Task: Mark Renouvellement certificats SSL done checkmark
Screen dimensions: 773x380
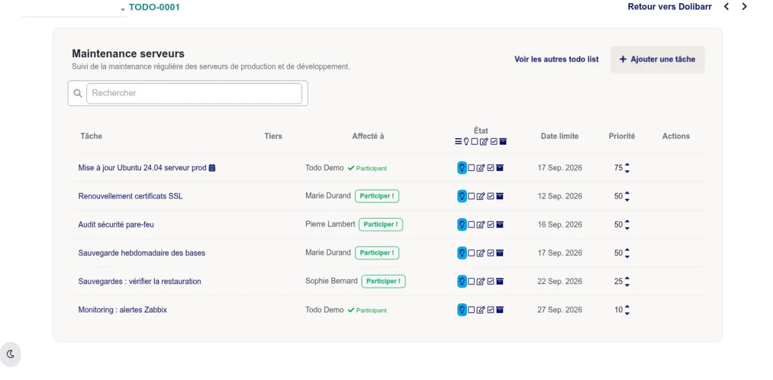Action: pos(491,196)
